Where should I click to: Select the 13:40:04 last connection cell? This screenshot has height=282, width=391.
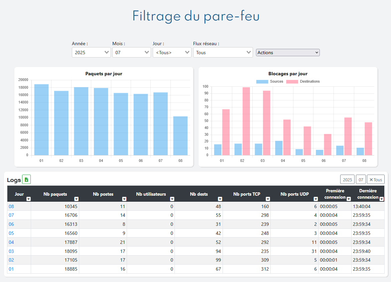point(368,206)
